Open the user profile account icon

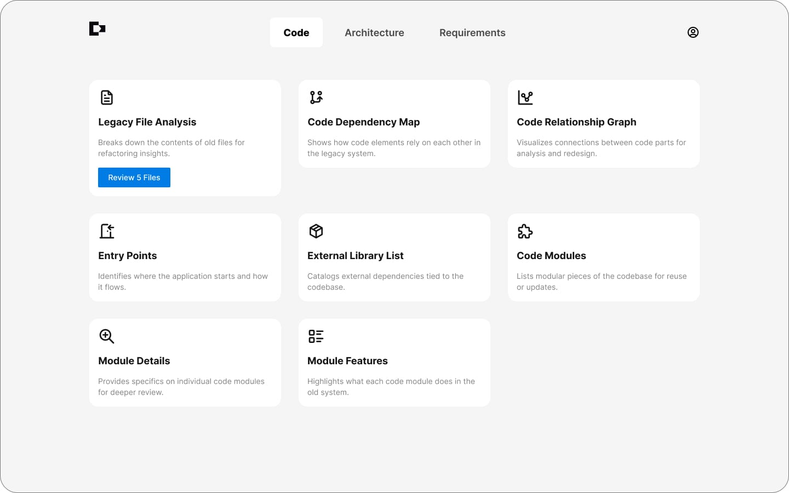pos(693,32)
